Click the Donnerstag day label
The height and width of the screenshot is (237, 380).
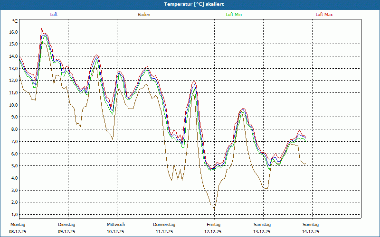point(164,225)
